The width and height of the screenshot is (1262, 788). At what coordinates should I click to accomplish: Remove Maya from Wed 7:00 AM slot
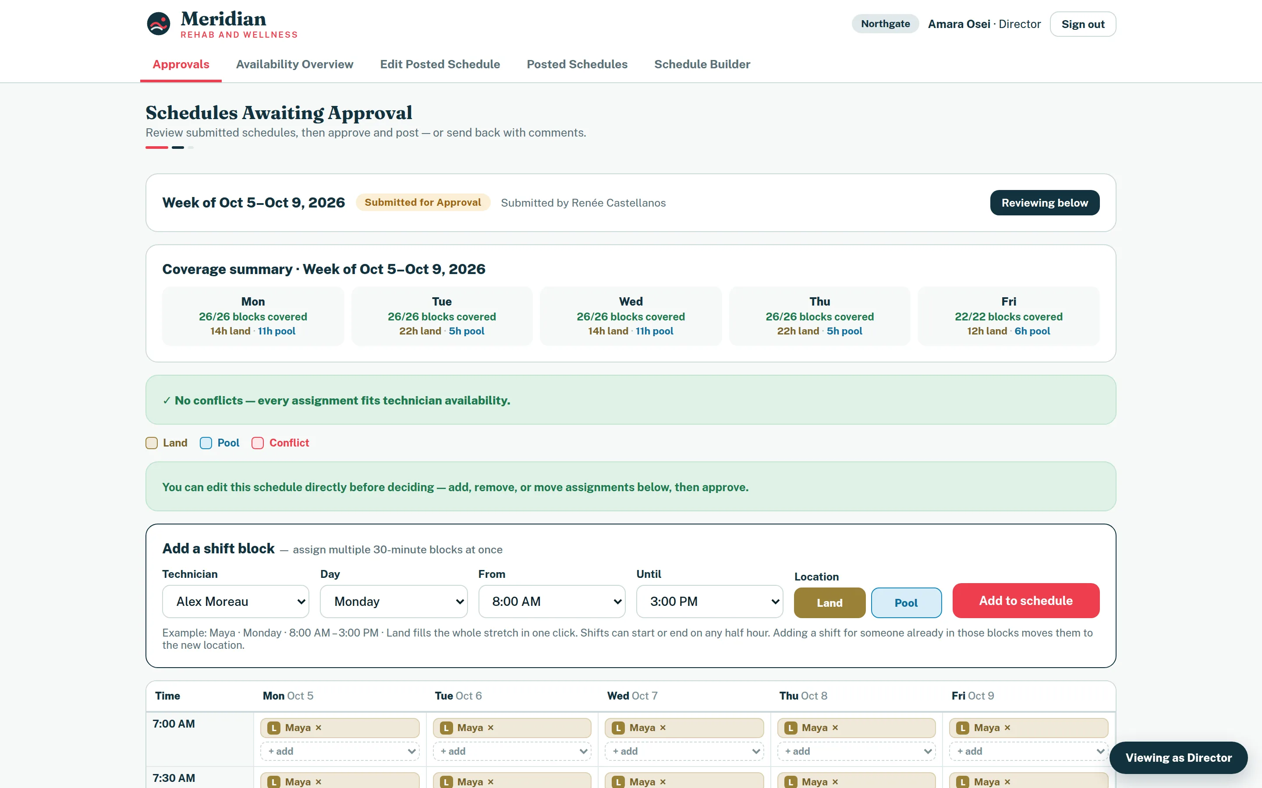[662, 728]
